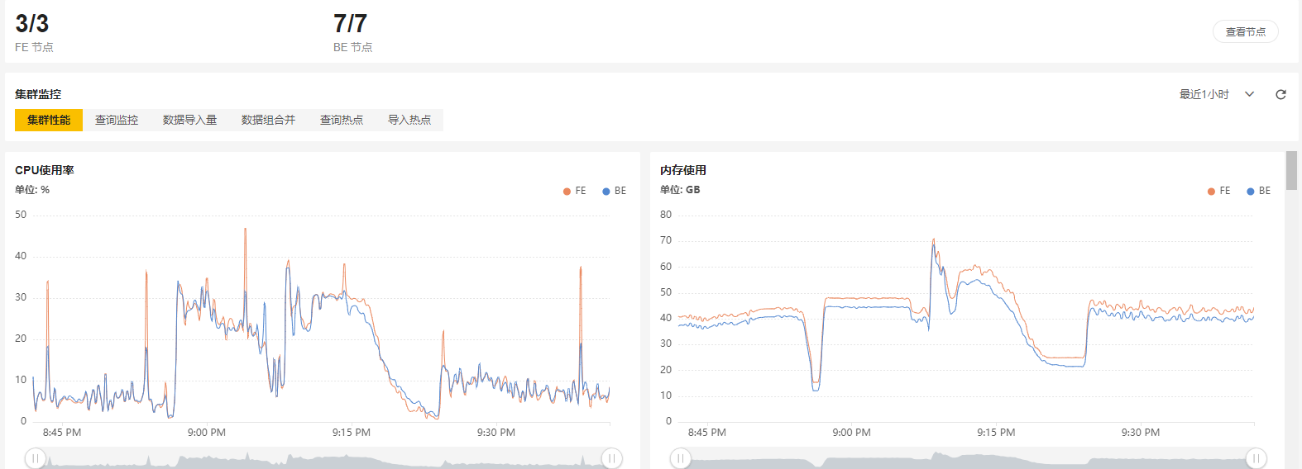Click the vertical scrollbar on the right

1291,170
